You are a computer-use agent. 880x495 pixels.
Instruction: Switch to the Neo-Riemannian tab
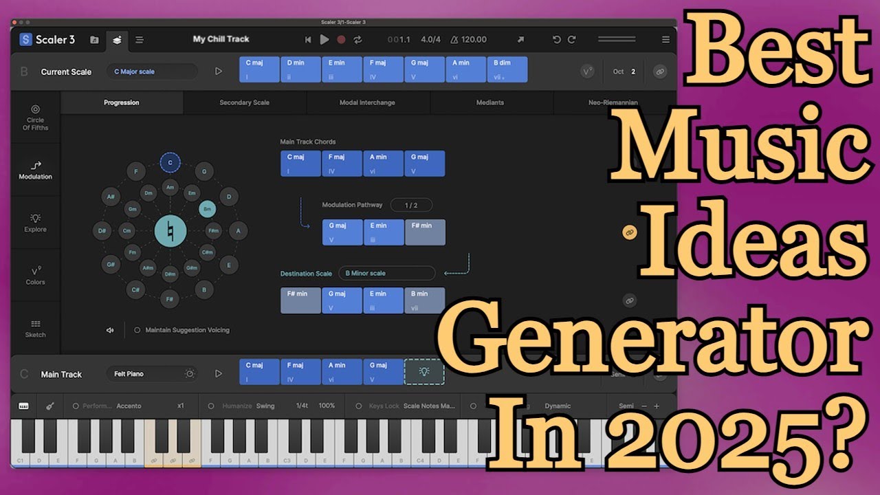[613, 102]
